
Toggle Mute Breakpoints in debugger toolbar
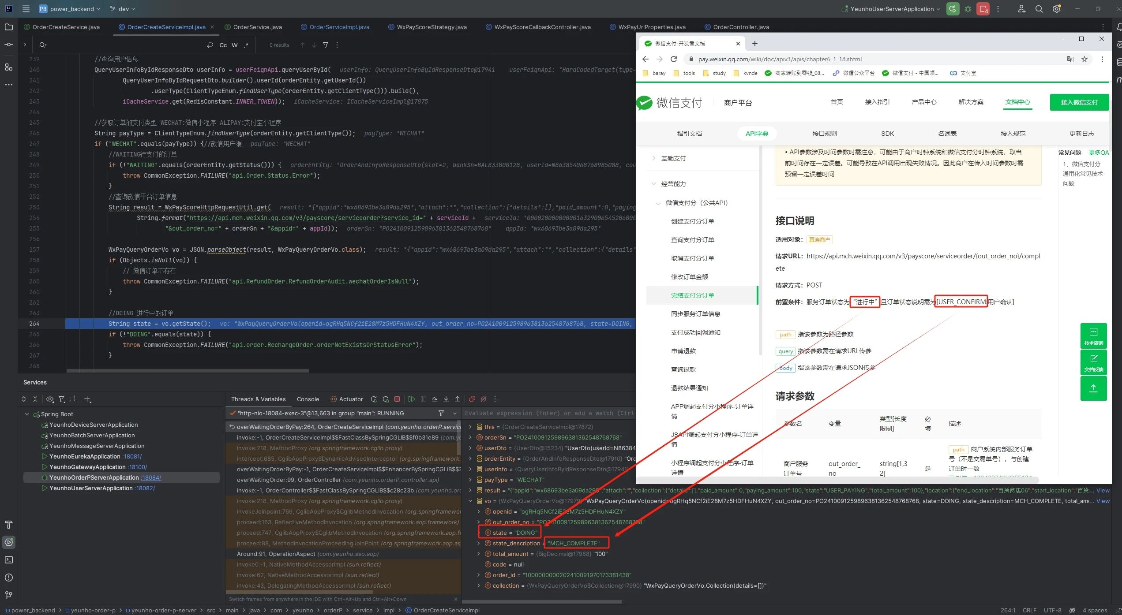coord(484,399)
